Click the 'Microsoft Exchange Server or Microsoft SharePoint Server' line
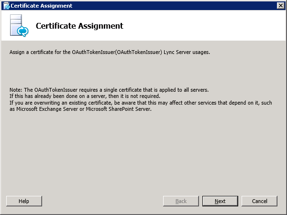Screen dimensions: 287x215 point(80,109)
